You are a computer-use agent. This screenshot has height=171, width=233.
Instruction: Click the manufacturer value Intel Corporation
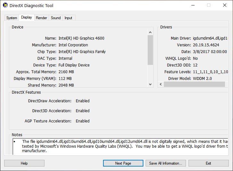73,45
